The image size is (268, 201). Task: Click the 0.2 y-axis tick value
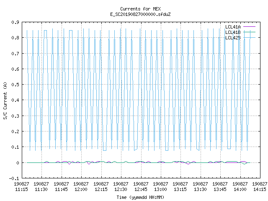click(x=15, y=131)
